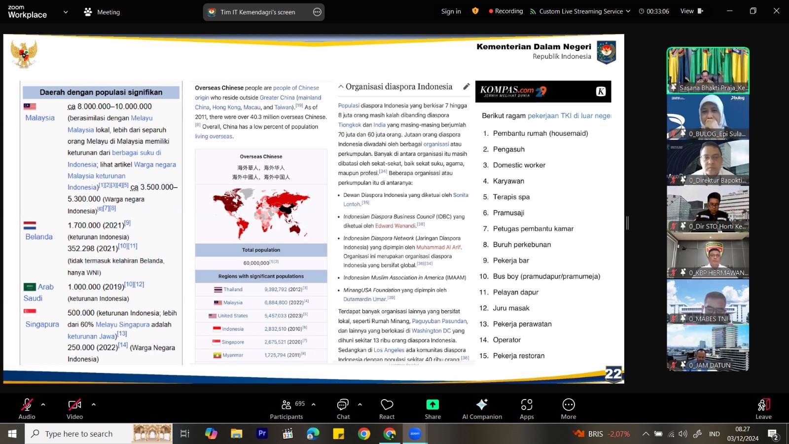Screen dimensions: 789x444
Task: Open the View layout menu
Action: [692, 11]
